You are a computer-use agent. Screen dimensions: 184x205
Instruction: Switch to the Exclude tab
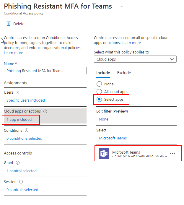click(x=124, y=73)
